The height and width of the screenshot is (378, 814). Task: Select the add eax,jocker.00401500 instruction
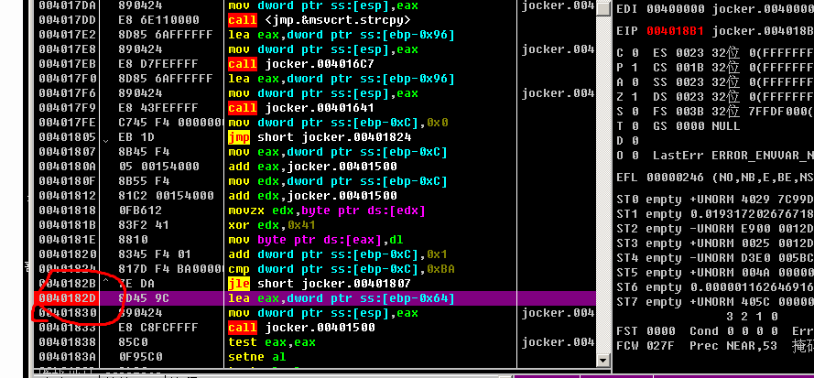pos(312,167)
